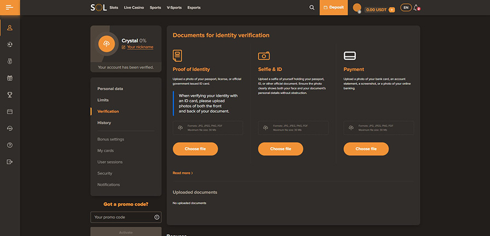Choose file for Selfie & ID
This screenshot has width=490, height=236.
(x=280, y=149)
